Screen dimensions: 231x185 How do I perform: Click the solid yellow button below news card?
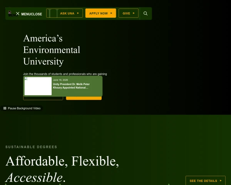(x=84, y=98)
